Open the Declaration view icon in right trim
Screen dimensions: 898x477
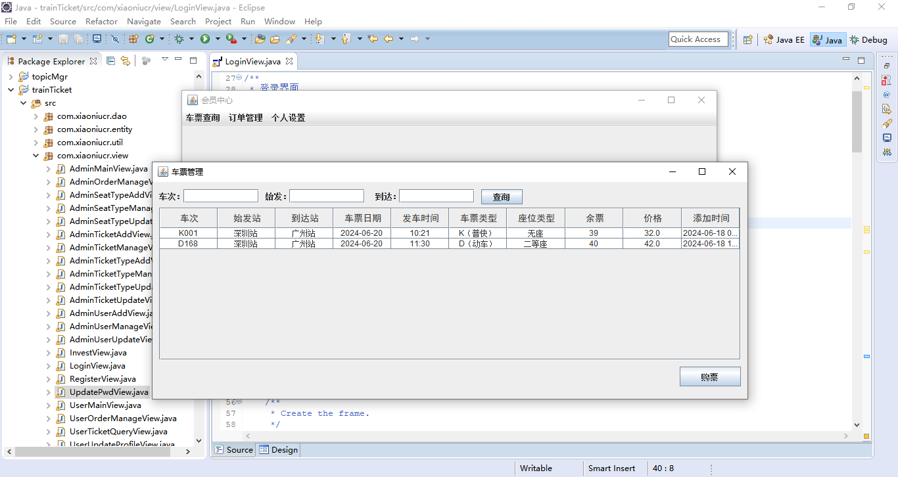pyautogui.click(x=887, y=108)
